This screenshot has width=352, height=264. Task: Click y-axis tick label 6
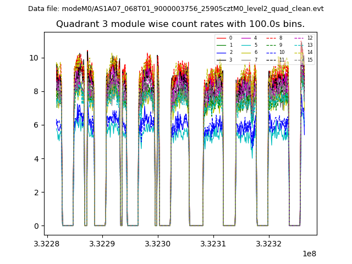click(x=36, y=125)
